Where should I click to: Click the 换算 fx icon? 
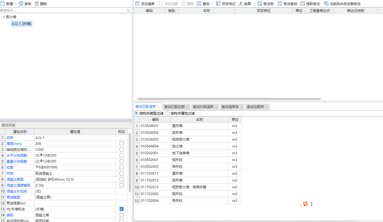241,4
